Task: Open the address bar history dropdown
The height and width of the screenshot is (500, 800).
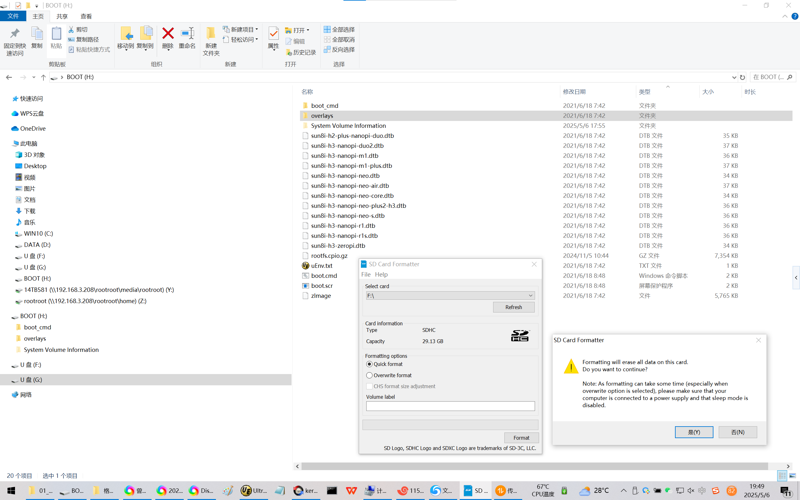Action: point(734,77)
